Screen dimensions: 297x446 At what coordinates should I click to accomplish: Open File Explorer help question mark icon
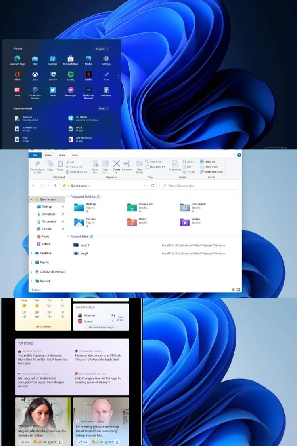click(239, 155)
